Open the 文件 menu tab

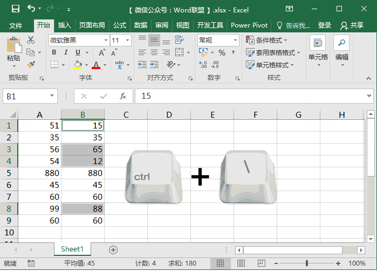click(x=16, y=25)
